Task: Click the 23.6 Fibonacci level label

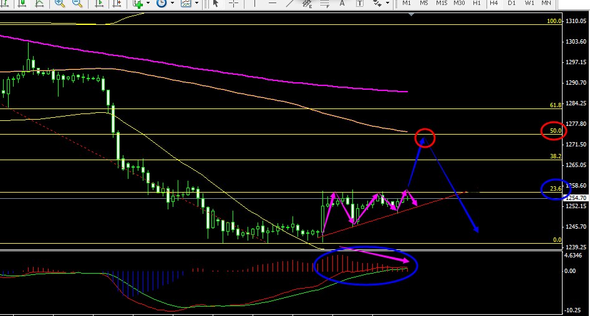Action: [x=556, y=188]
